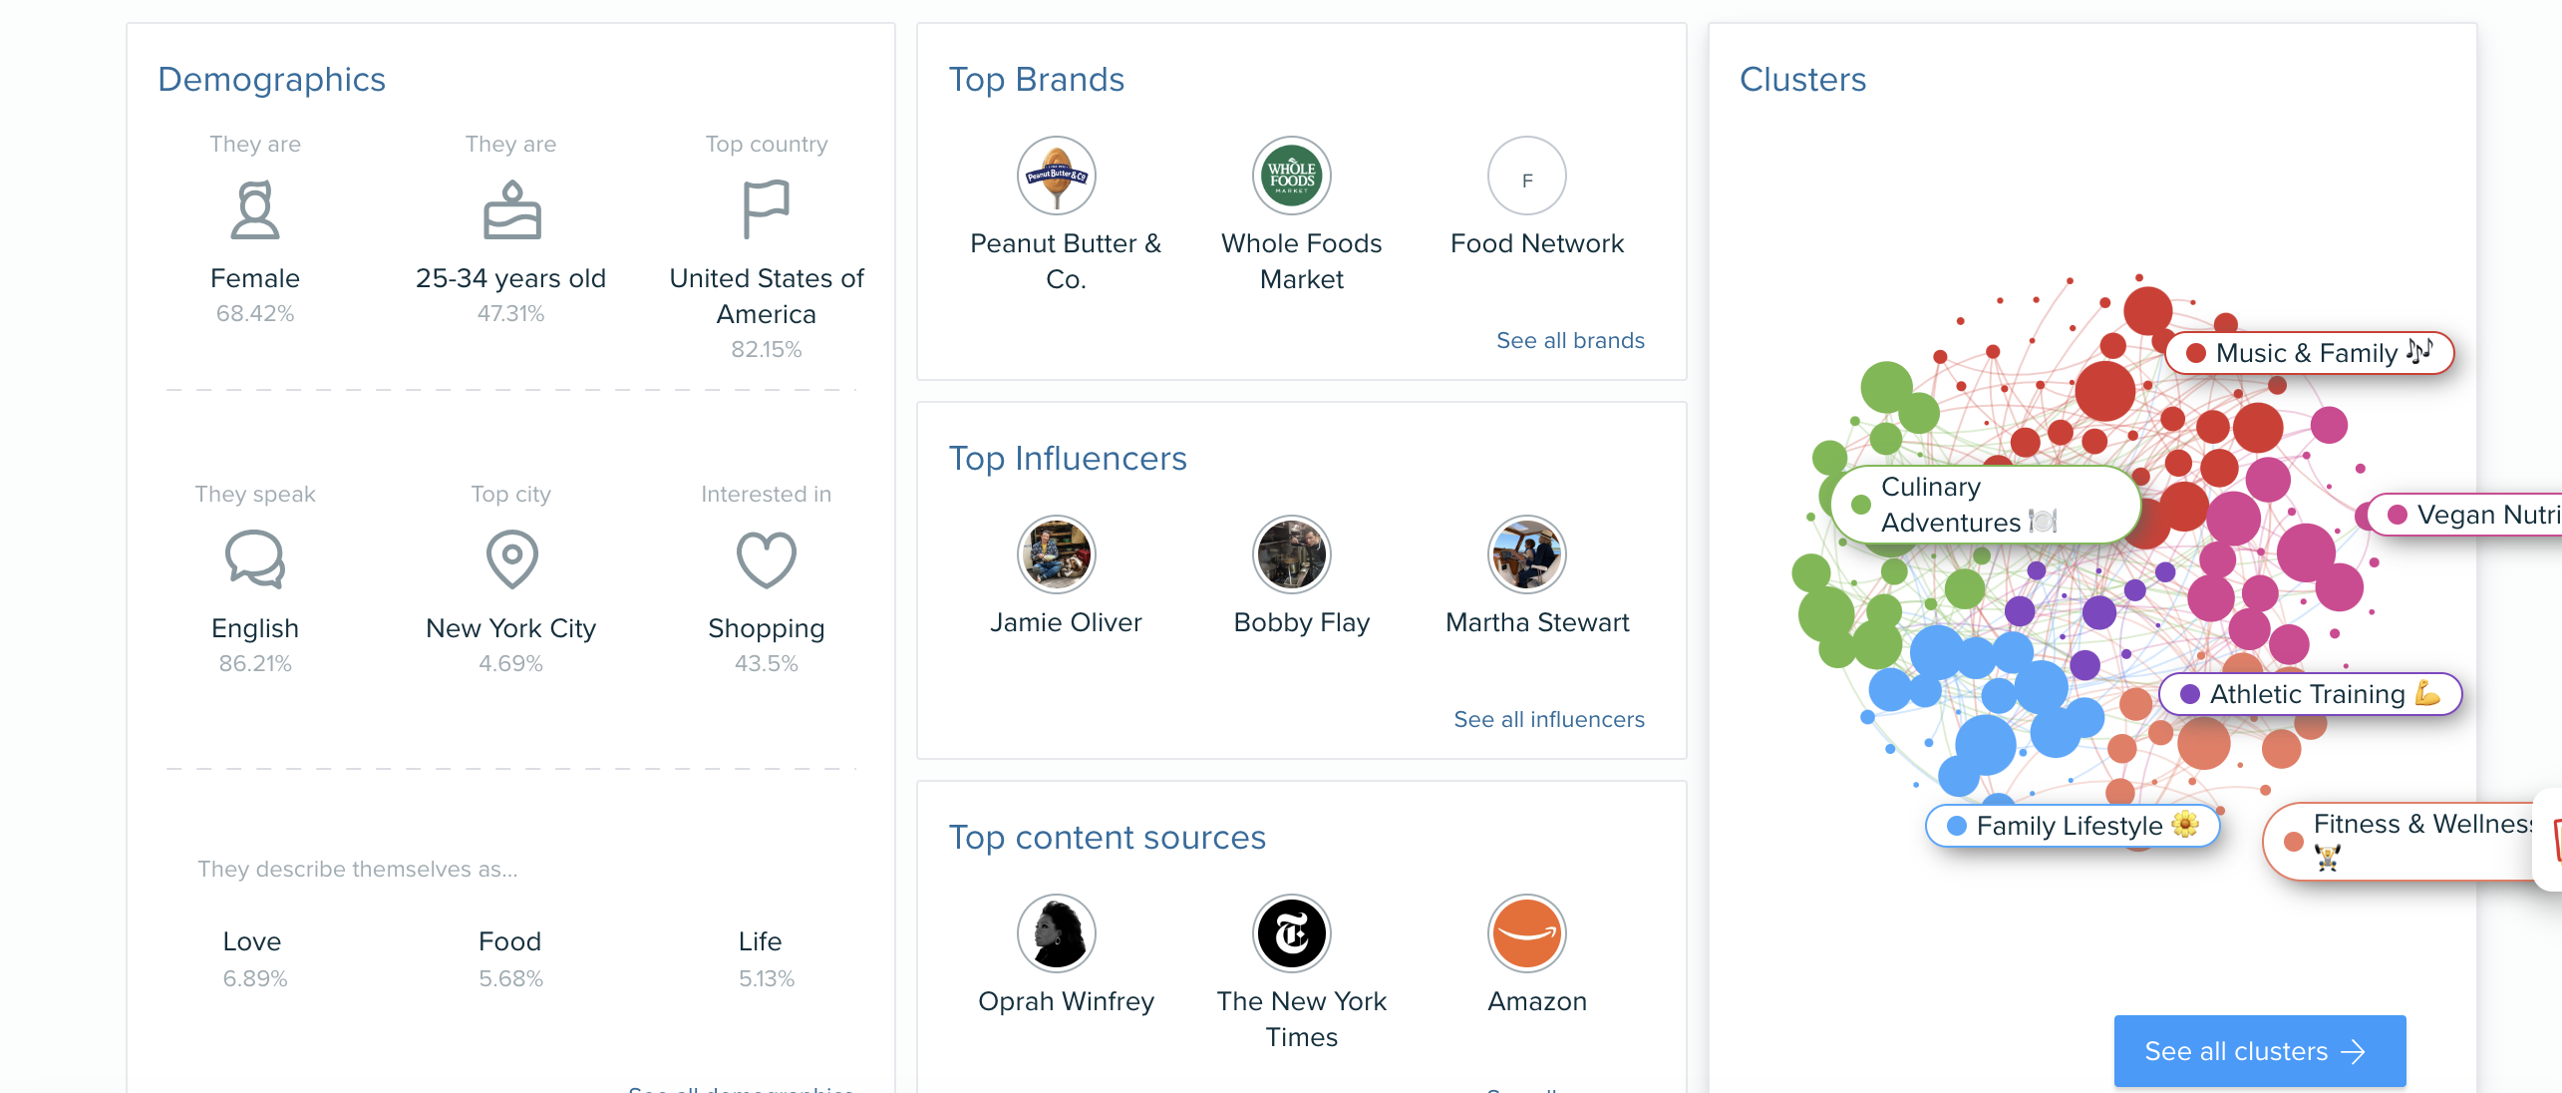
Task: Click the Amazon content source icon
Action: 1526,933
